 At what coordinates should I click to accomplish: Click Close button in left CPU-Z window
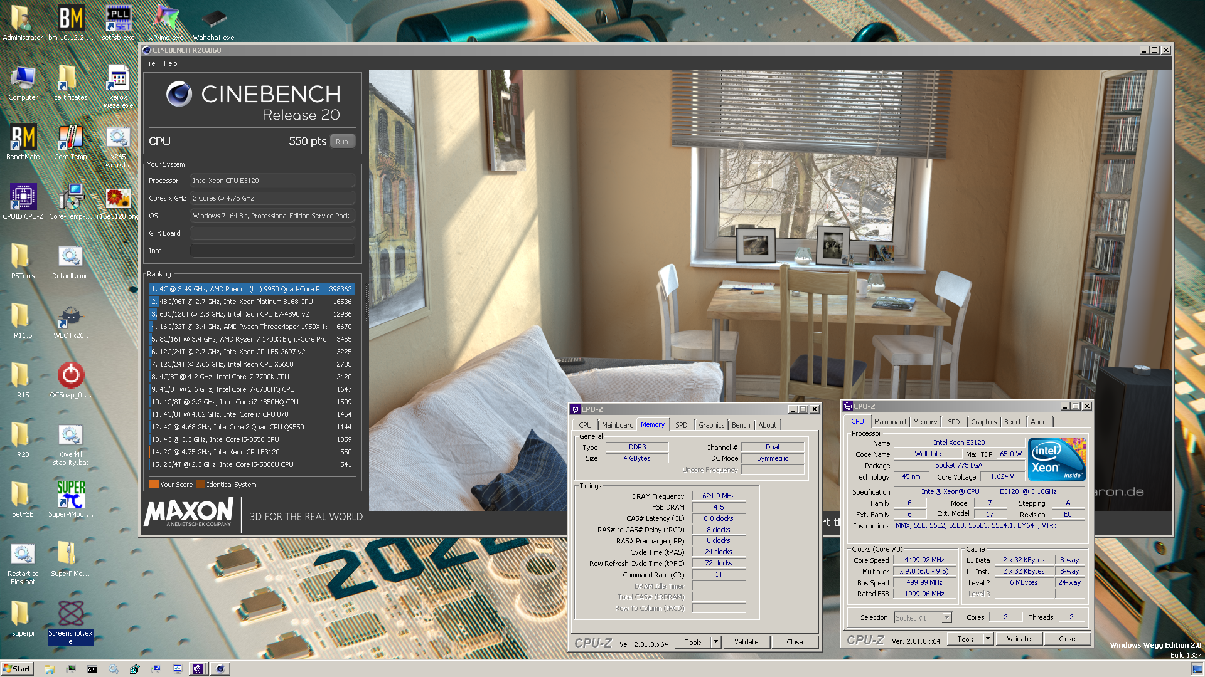click(795, 642)
